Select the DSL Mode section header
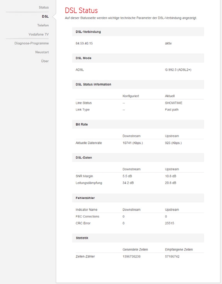Screen dimensions: 222x284 pyautogui.click(x=83, y=57)
